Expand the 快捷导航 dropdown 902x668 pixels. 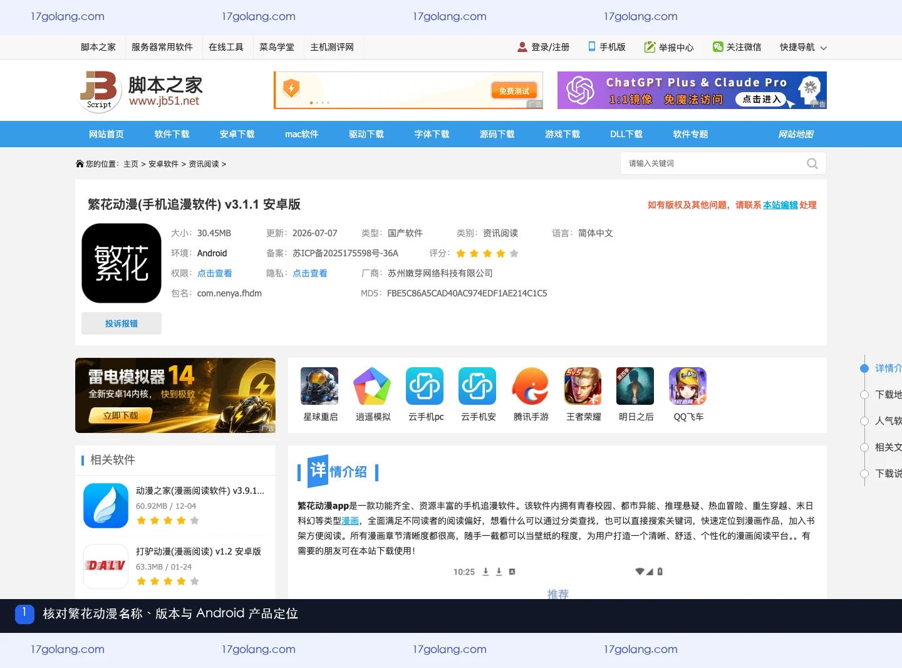803,47
